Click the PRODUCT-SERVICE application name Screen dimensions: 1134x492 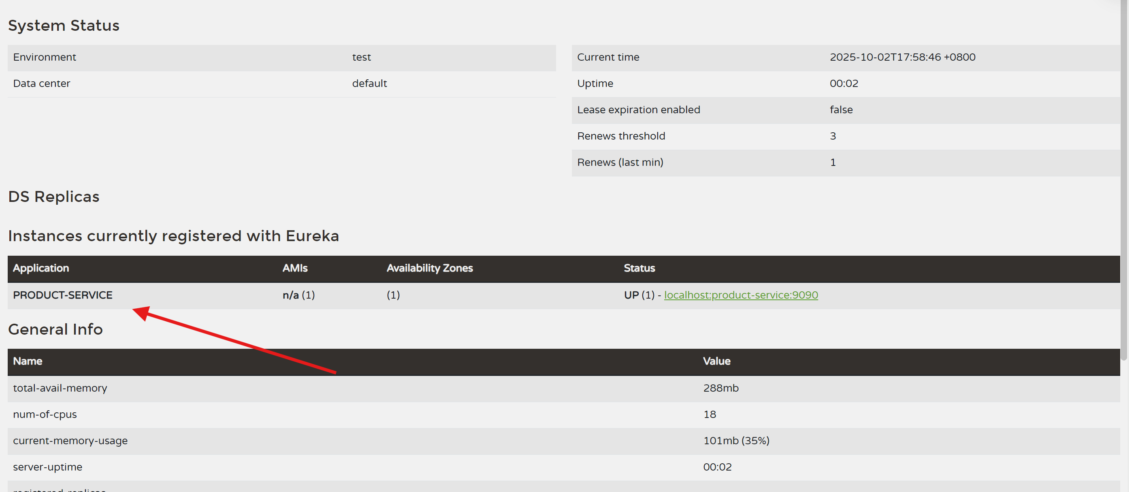pyautogui.click(x=62, y=295)
